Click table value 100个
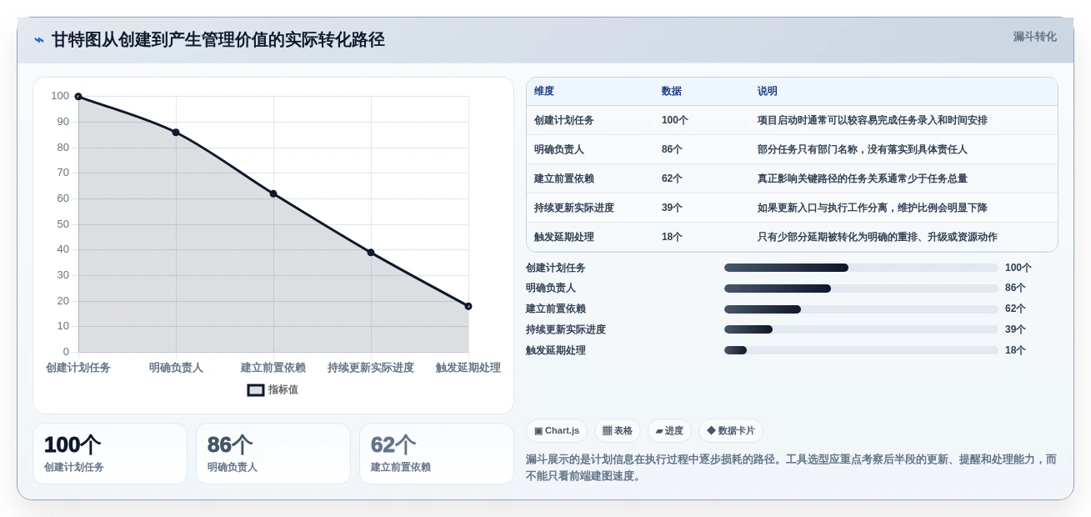The image size is (1091, 517). (x=675, y=120)
